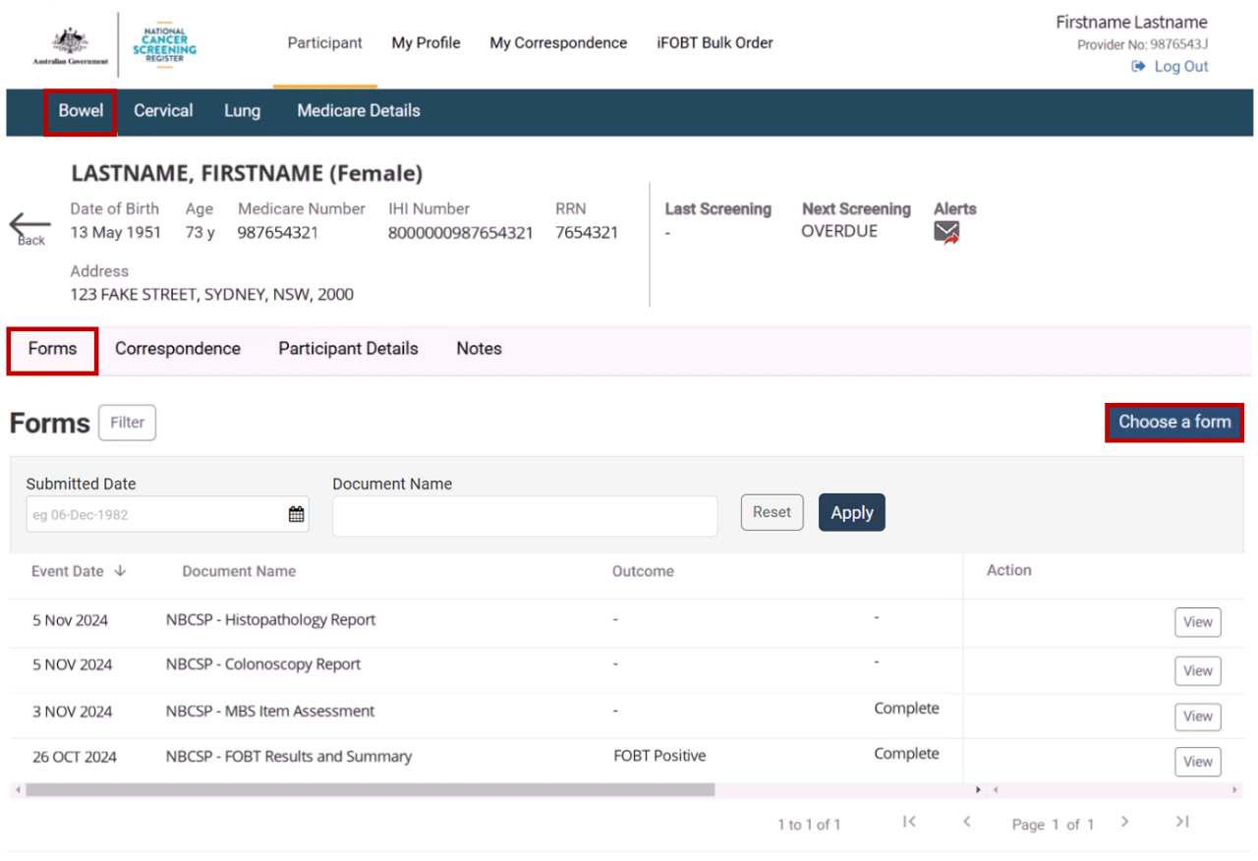1258x861 pixels.
Task: Open My Correspondence menu item
Action: tap(558, 43)
